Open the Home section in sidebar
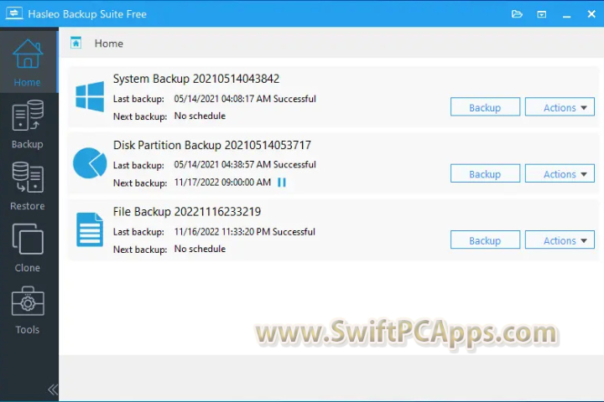604x402 pixels. tap(29, 62)
